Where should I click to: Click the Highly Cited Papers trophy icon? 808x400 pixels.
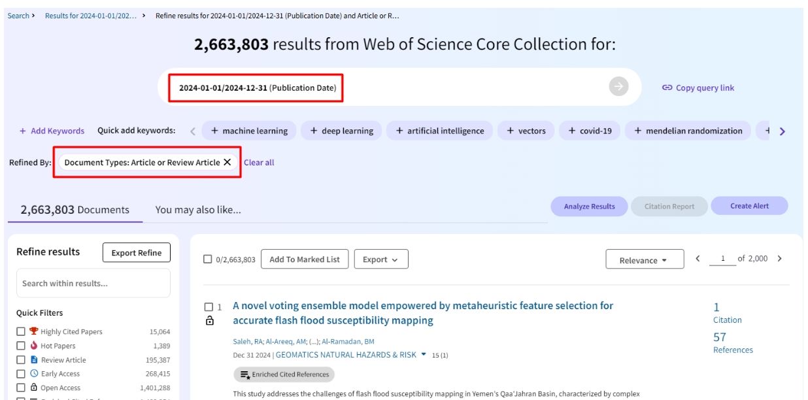(34, 331)
